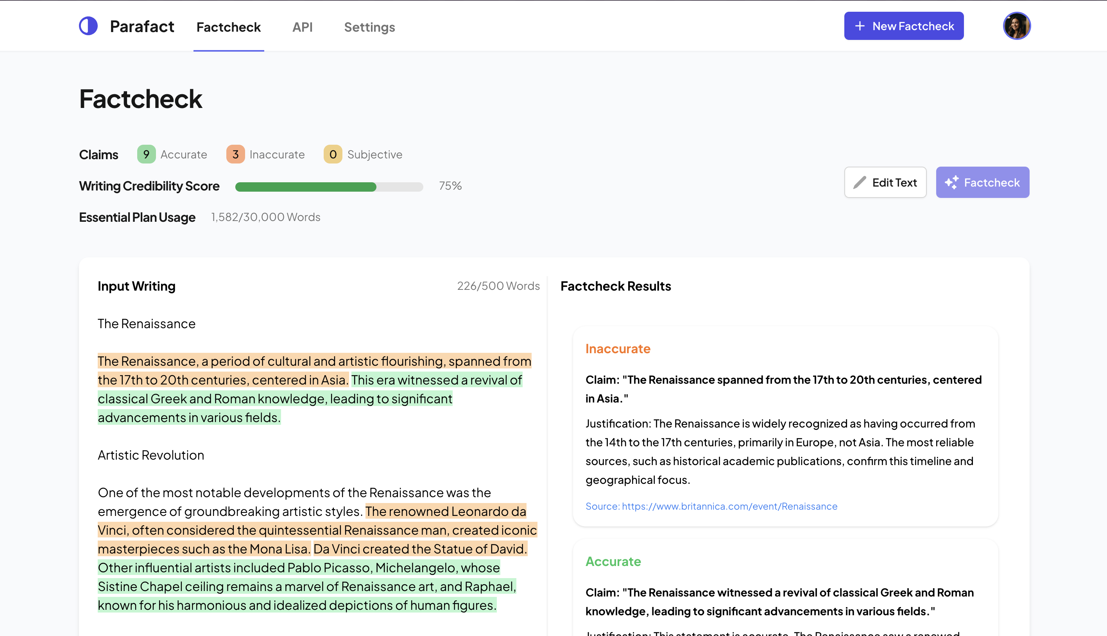Click the Parafact half-moon logo icon
Image resolution: width=1107 pixels, height=636 pixels.
pos(88,26)
